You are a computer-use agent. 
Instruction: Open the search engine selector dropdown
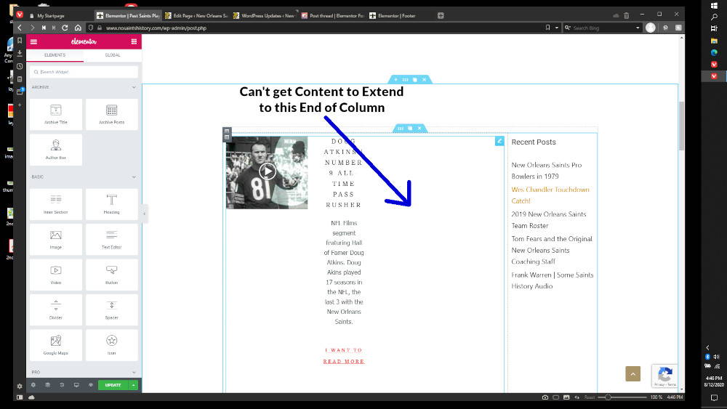click(568, 28)
